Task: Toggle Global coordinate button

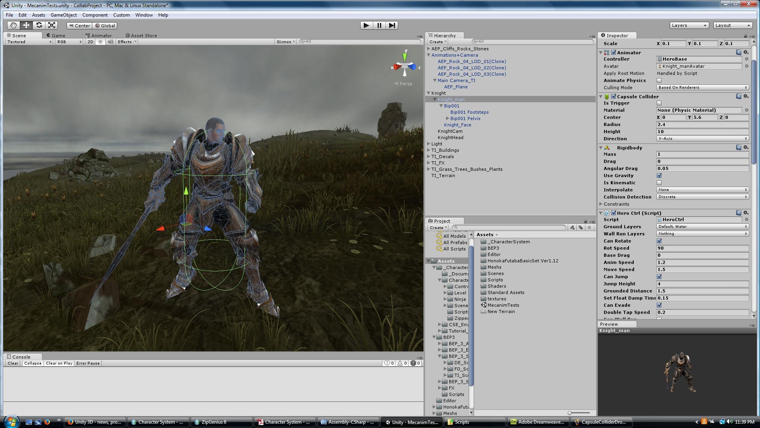Action: click(x=105, y=25)
